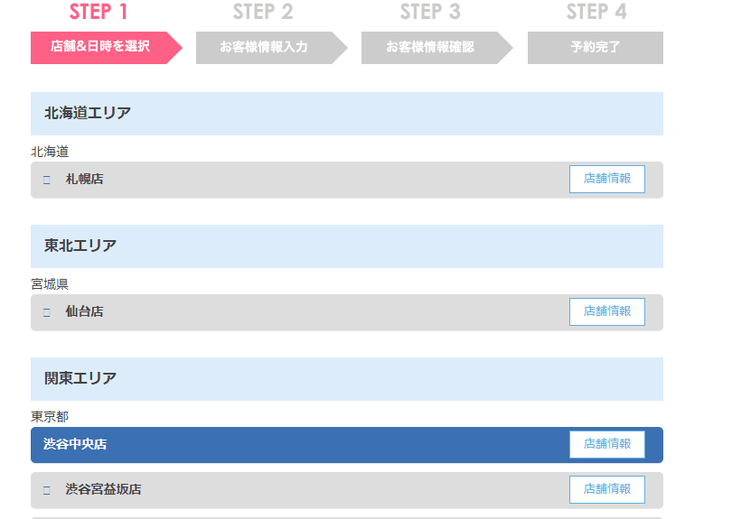
Task: Select the 仙台店 radio button
Action: point(46,312)
